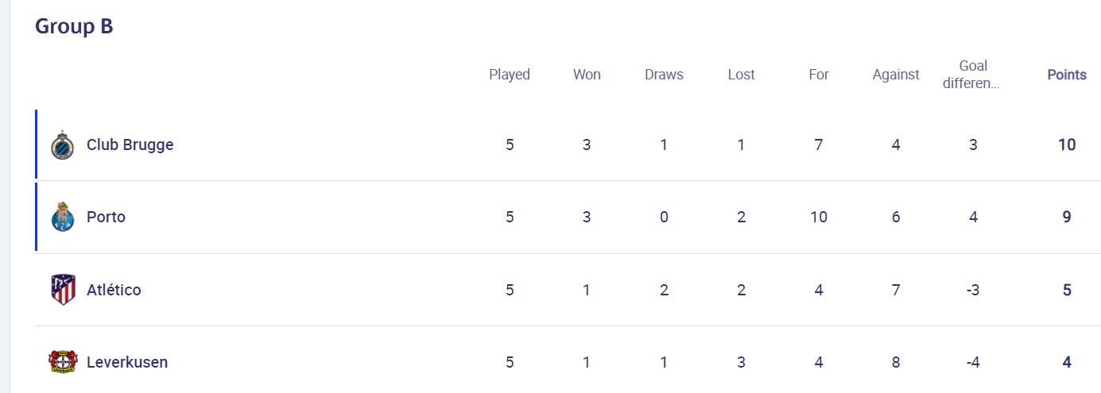Select the Leverkusen team name
The height and width of the screenshot is (393, 1101).
127,362
